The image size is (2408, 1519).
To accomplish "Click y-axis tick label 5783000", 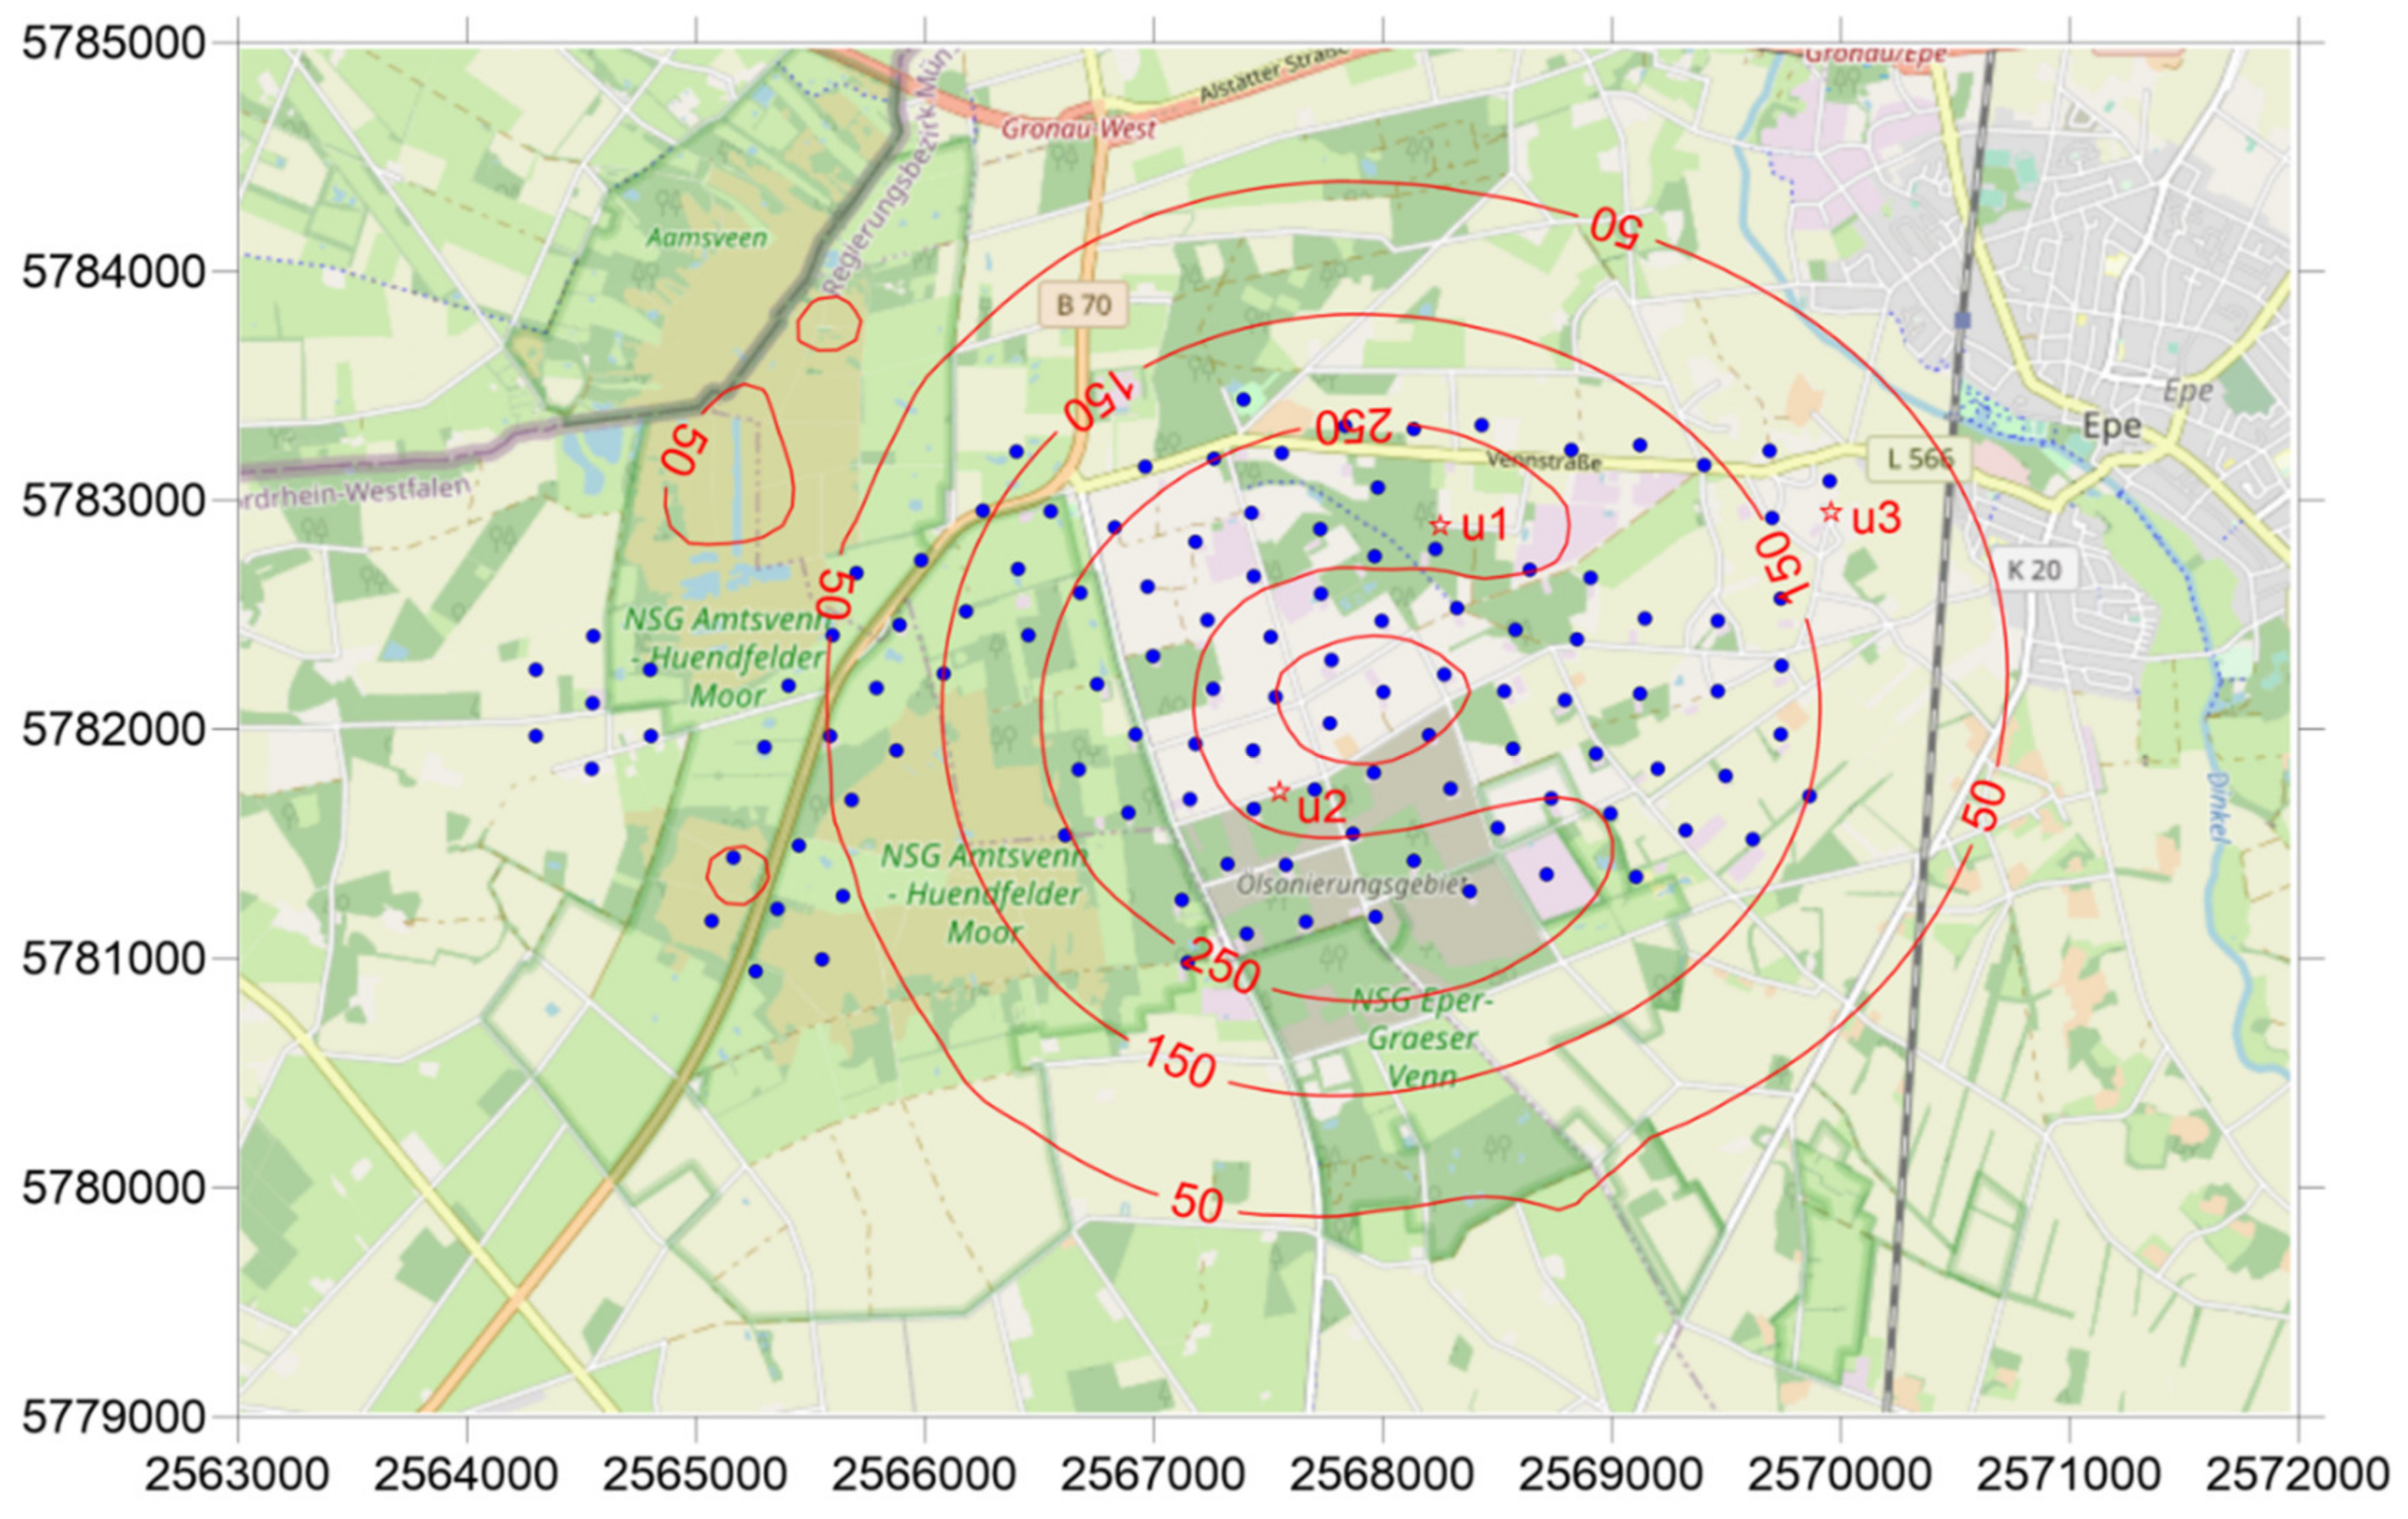I will pyautogui.click(x=114, y=501).
